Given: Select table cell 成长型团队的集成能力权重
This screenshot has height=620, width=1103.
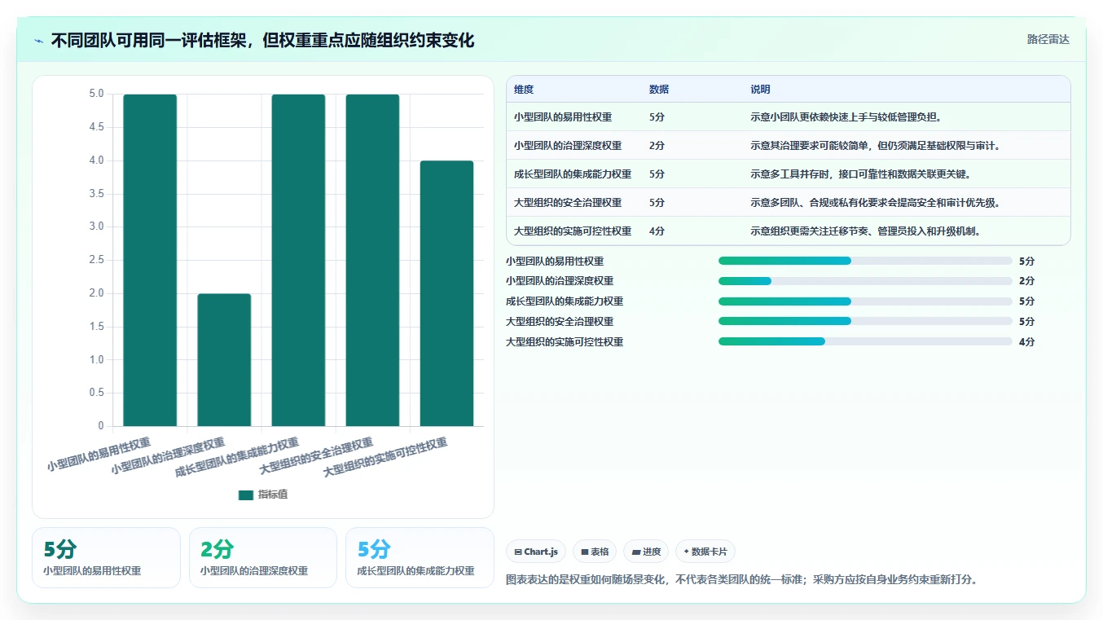Looking at the screenshot, I should (573, 174).
